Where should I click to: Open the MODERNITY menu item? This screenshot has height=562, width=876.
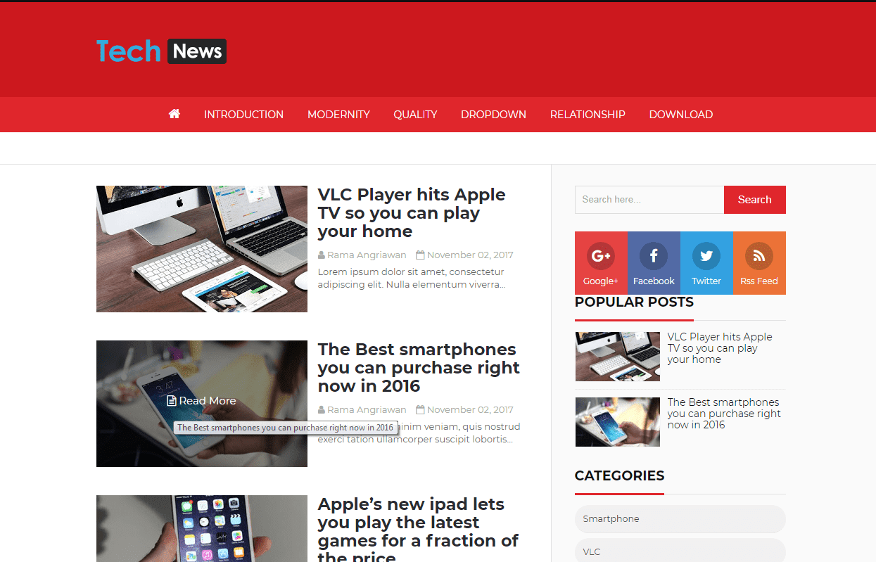pyautogui.click(x=338, y=115)
